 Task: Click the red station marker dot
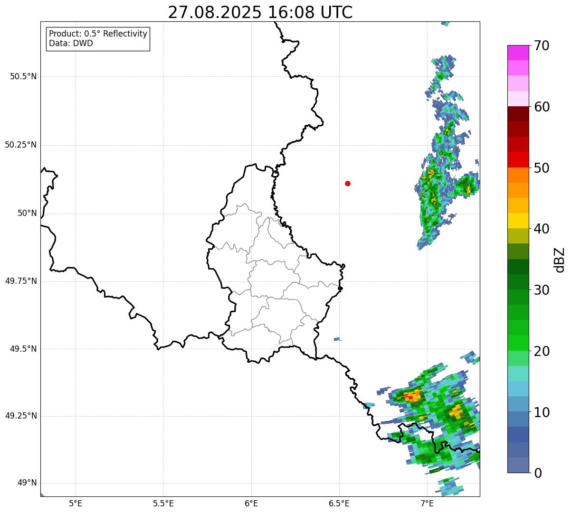tap(348, 183)
